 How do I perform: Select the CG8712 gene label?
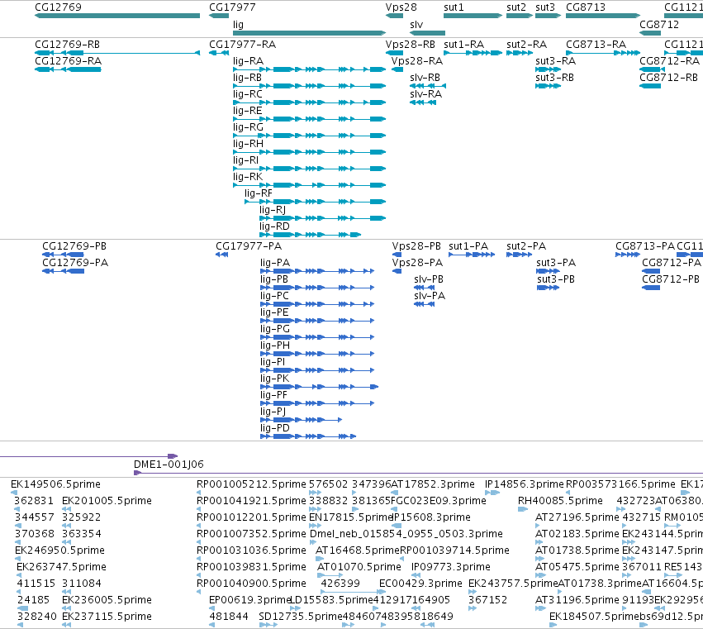[x=659, y=25]
